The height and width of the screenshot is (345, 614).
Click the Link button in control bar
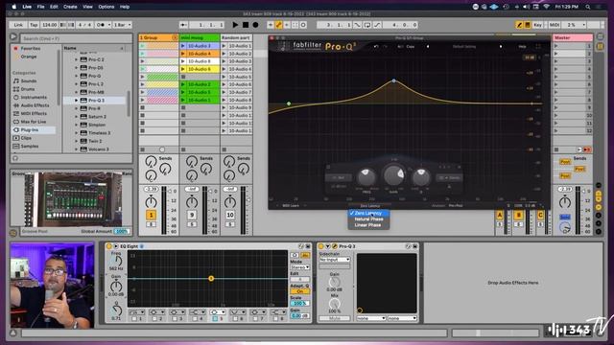[18, 25]
